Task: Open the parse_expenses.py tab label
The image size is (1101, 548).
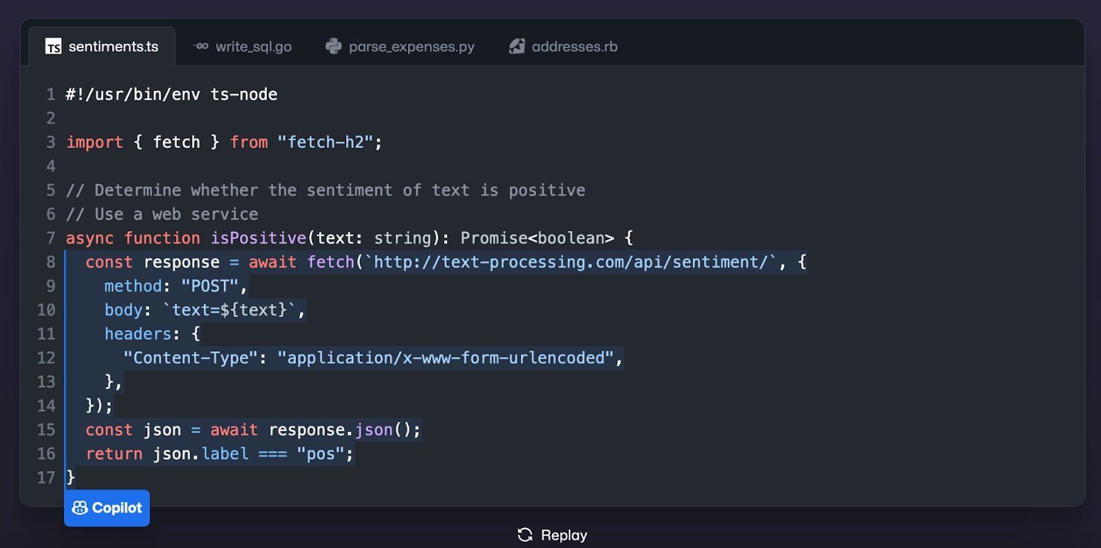Action: 411,47
